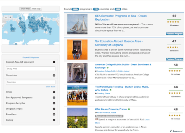This screenshot has height=133, width=185.
Task: Open CEA Aix-en-Provence, France title
Action: [x=111, y=109]
